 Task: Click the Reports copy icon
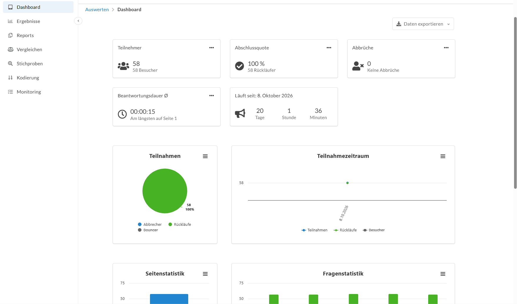coord(10,35)
